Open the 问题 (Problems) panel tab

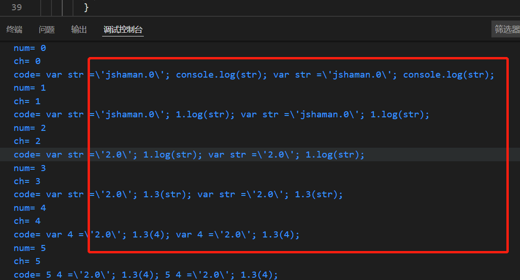(x=46, y=29)
